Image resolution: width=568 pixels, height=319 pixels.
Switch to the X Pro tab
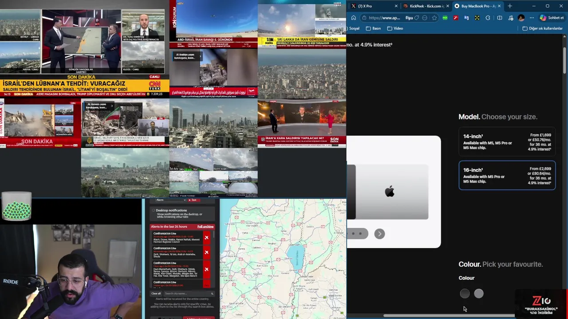(x=374, y=6)
